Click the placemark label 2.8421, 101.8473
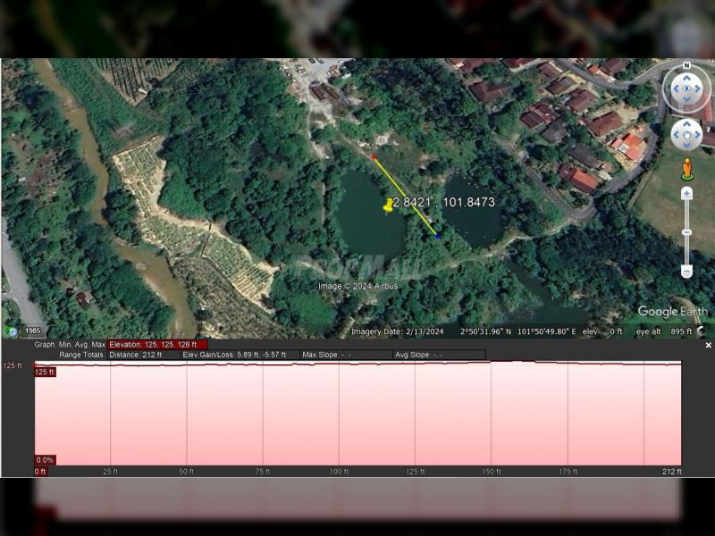The image size is (715, 536). (x=445, y=203)
